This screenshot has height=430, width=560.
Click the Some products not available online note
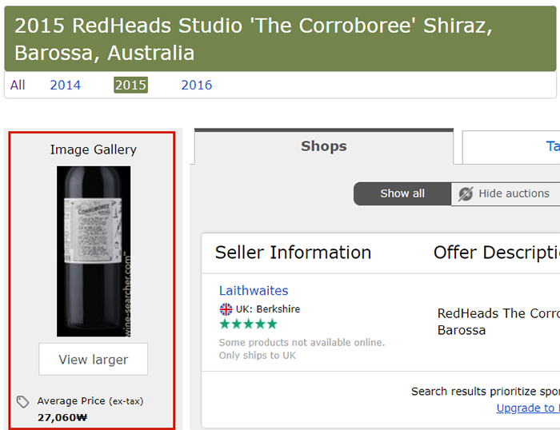pyautogui.click(x=302, y=343)
